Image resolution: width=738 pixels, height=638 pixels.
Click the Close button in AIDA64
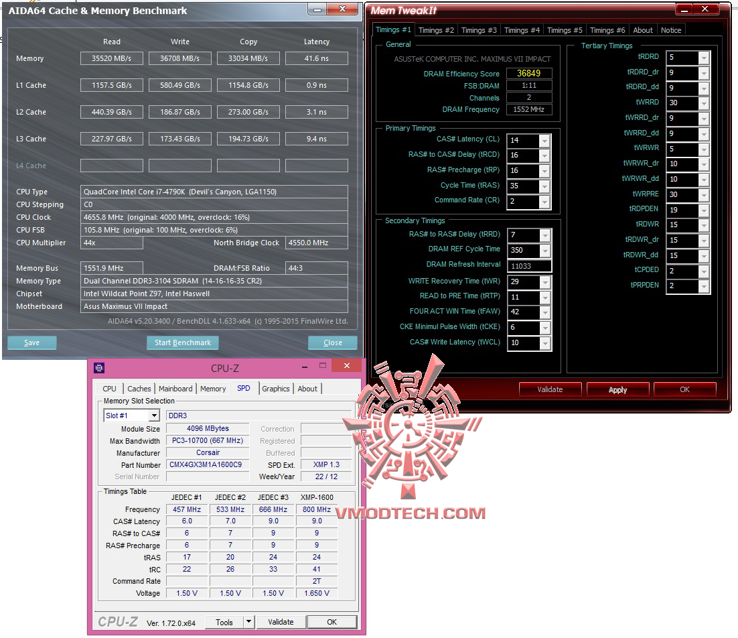(333, 342)
